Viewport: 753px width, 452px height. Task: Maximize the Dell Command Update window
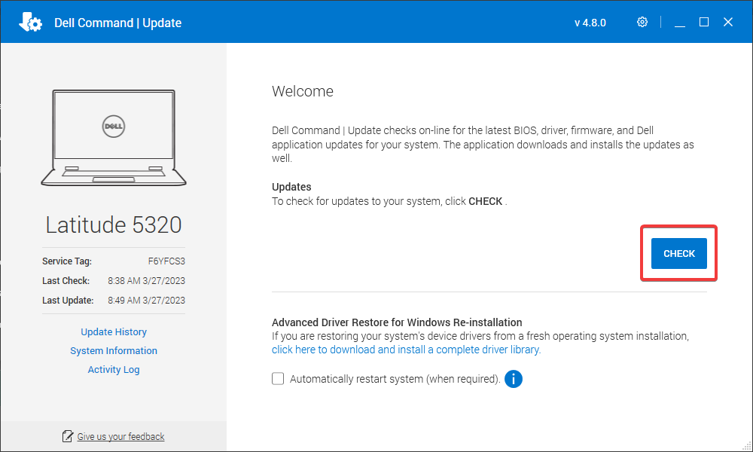point(704,22)
